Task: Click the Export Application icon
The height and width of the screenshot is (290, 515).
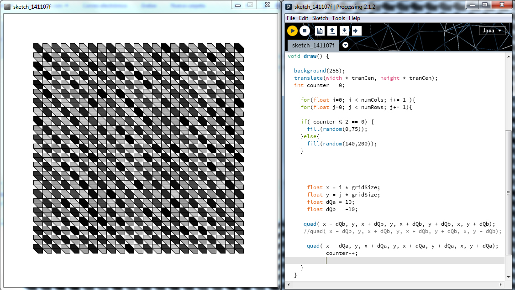Action: point(357,31)
